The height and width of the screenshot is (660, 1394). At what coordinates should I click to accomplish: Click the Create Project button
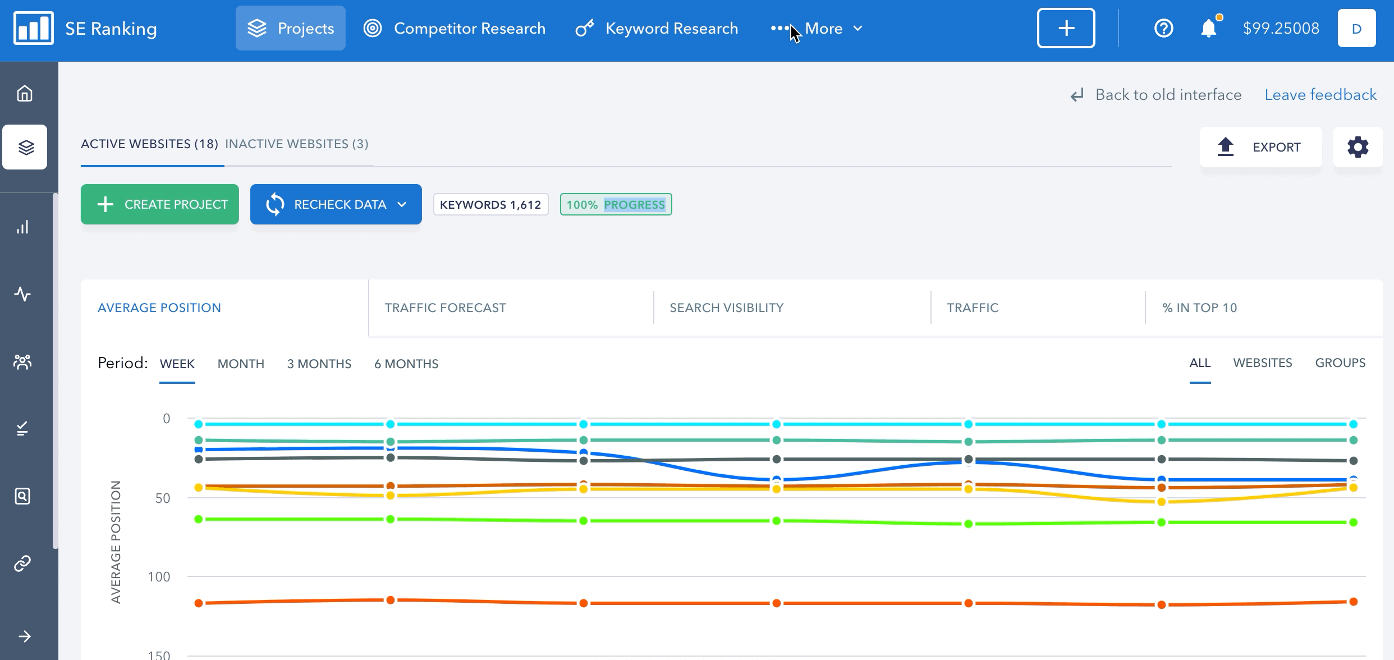(x=160, y=204)
